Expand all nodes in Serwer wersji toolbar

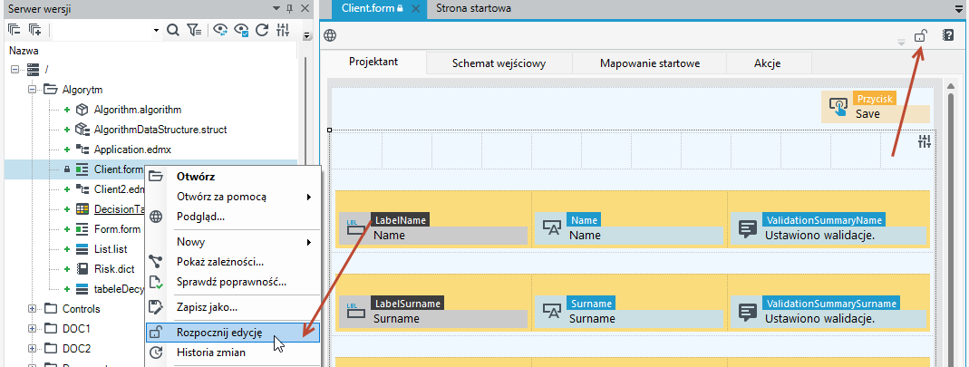coord(35,29)
